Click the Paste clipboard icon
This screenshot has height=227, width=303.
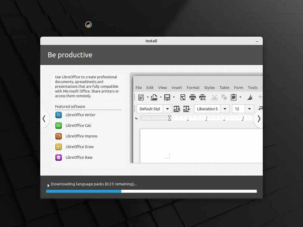click(x=234, y=97)
